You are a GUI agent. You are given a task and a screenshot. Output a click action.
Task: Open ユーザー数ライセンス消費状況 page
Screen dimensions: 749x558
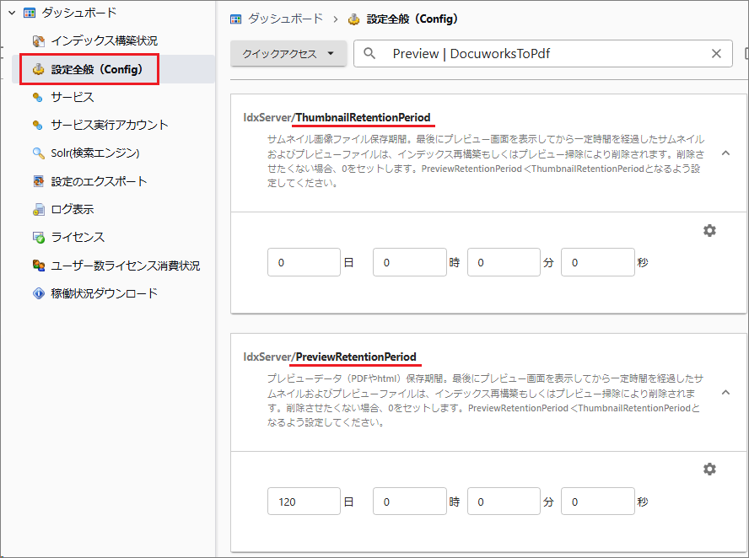click(125, 266)
